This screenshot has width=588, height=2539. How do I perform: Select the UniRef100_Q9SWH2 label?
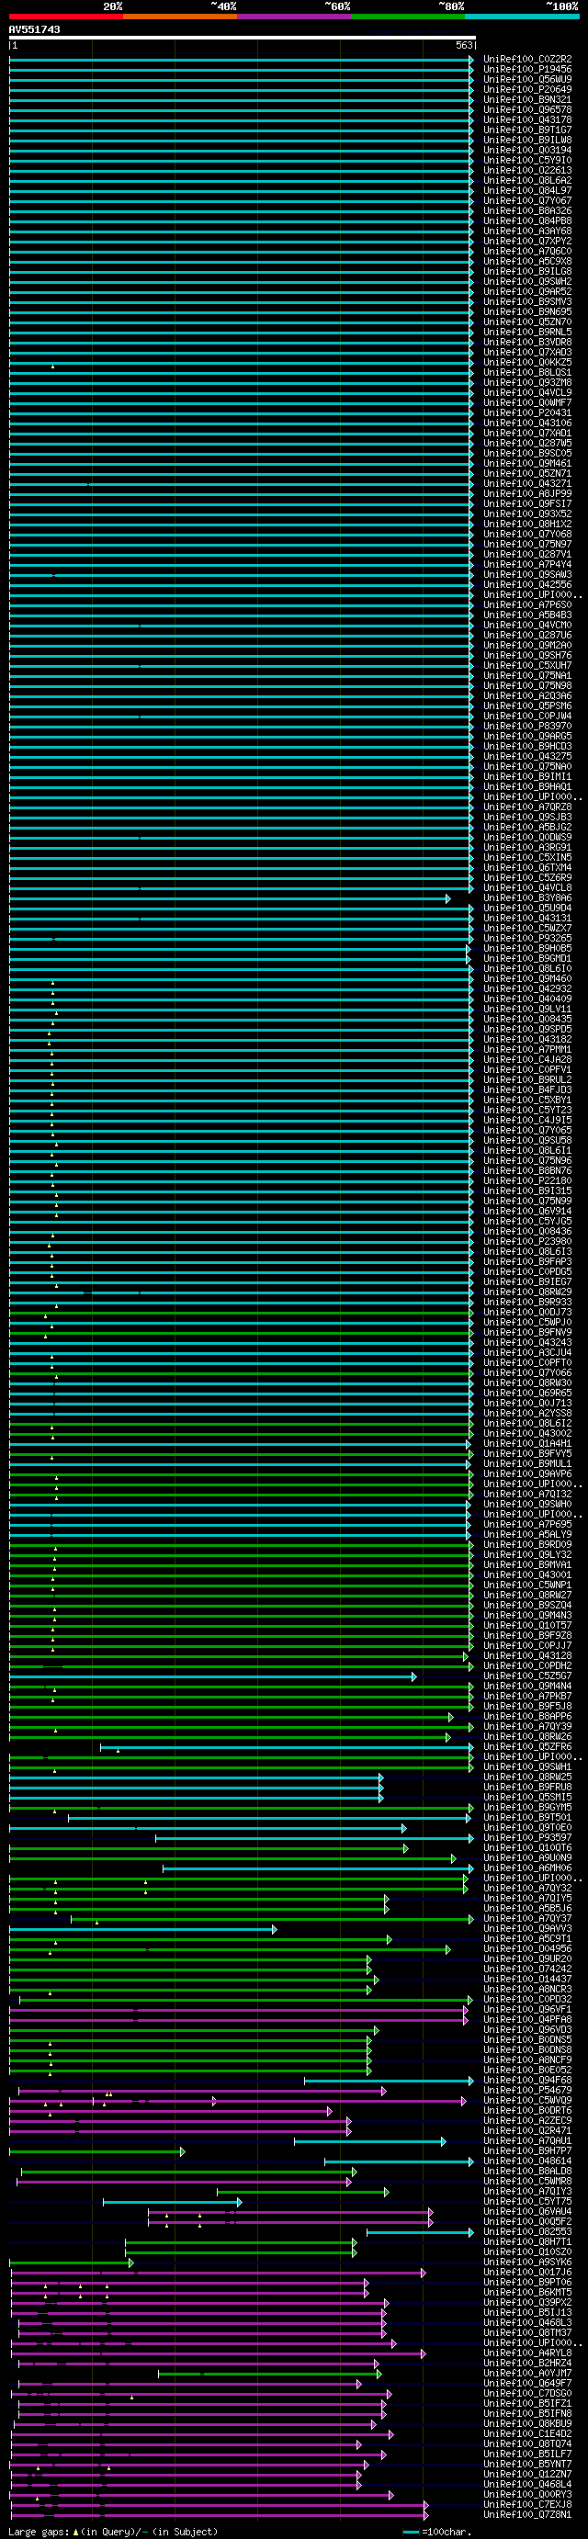coord(527,281)
